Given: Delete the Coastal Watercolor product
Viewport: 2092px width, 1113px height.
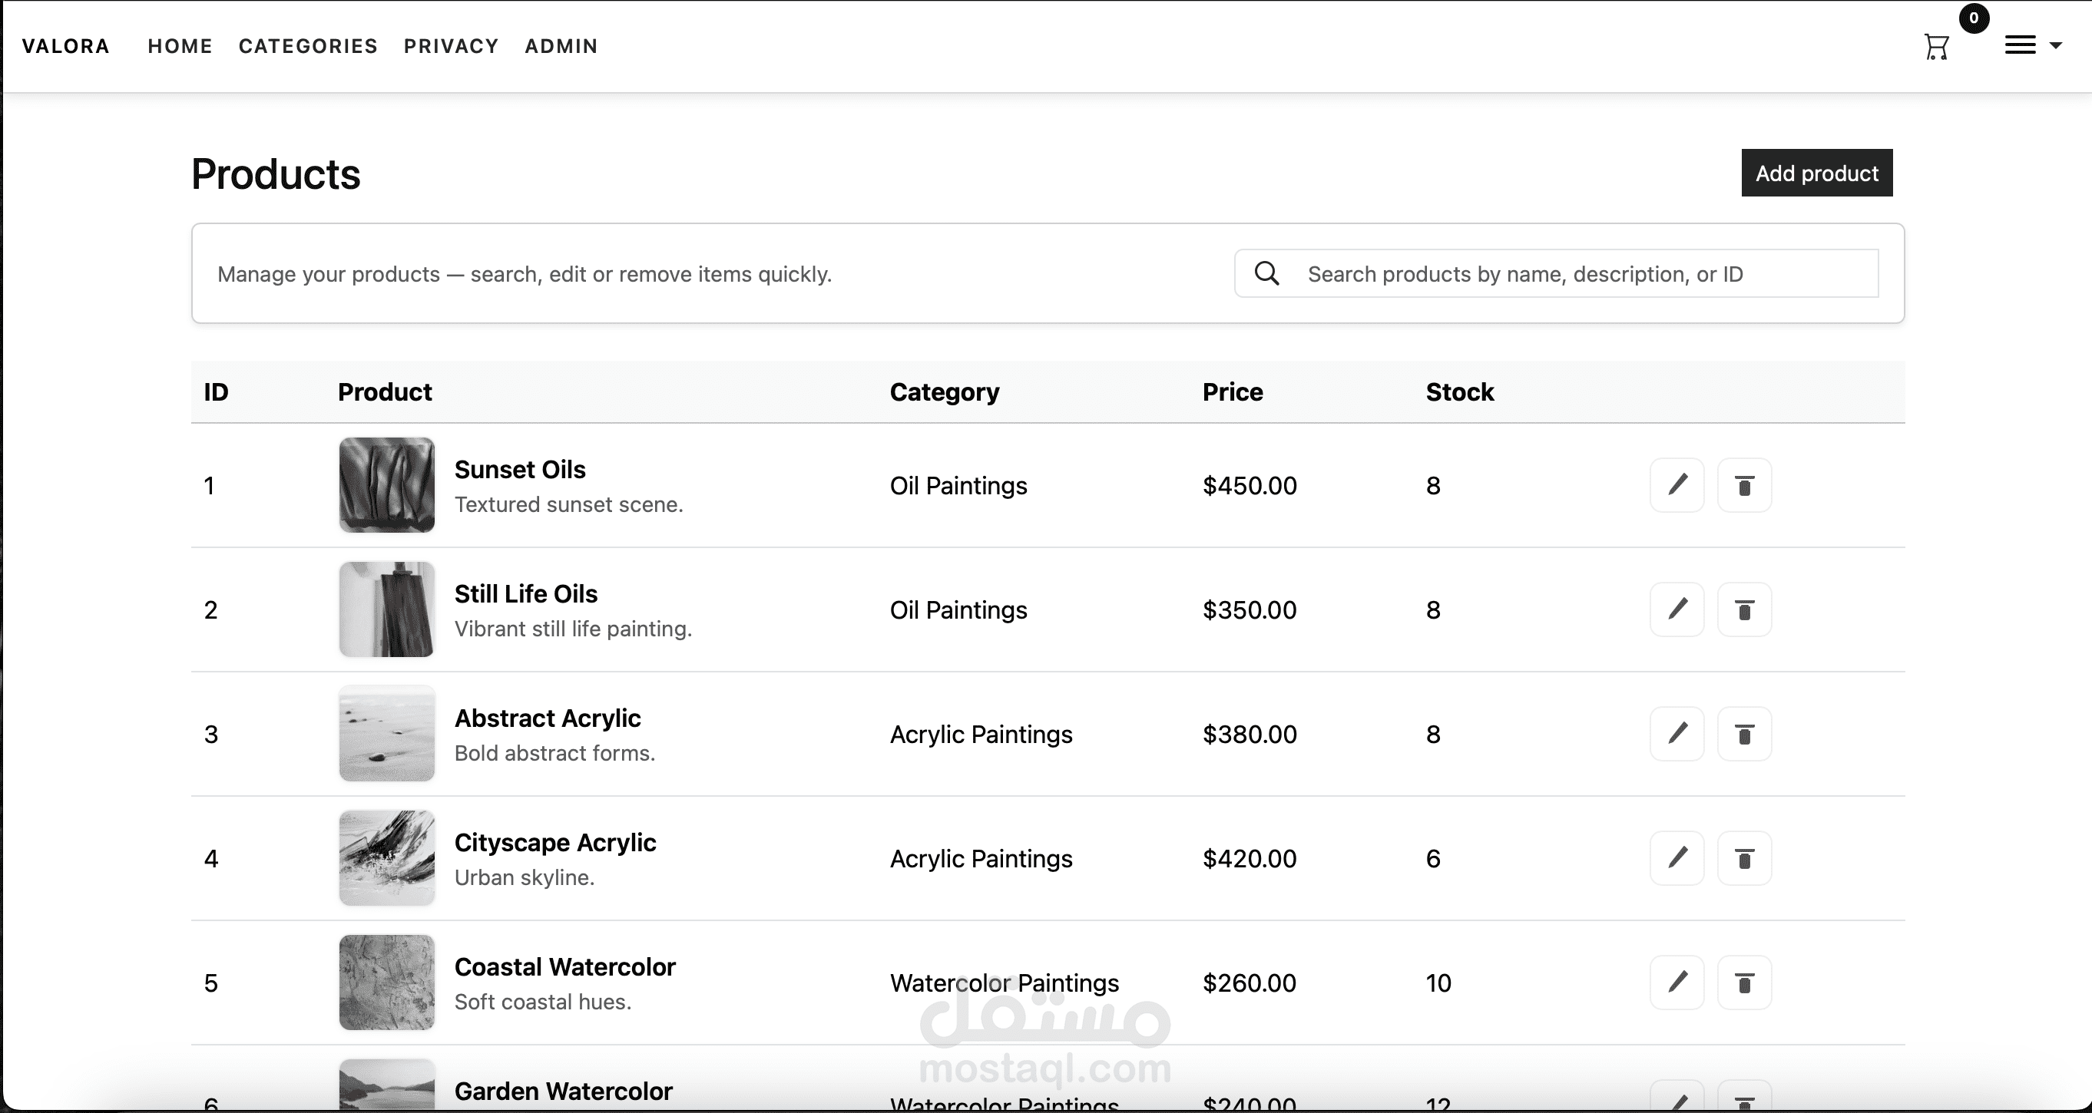Looking at the screenshot, I should (x=1743, y=983).
